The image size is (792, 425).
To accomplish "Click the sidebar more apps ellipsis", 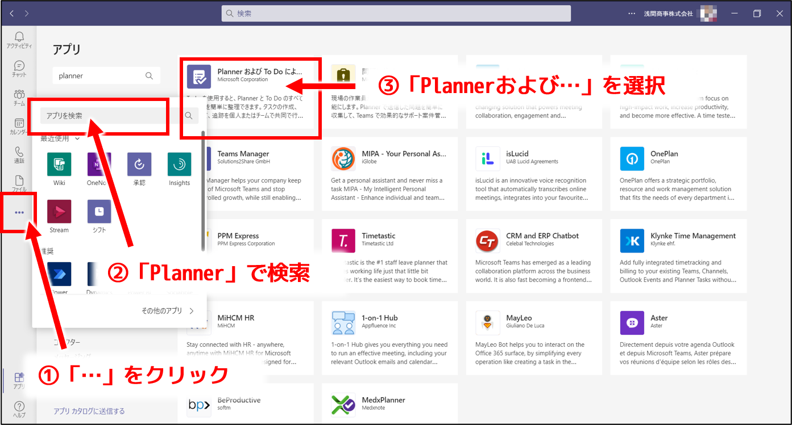I will (x=19, y=212).
